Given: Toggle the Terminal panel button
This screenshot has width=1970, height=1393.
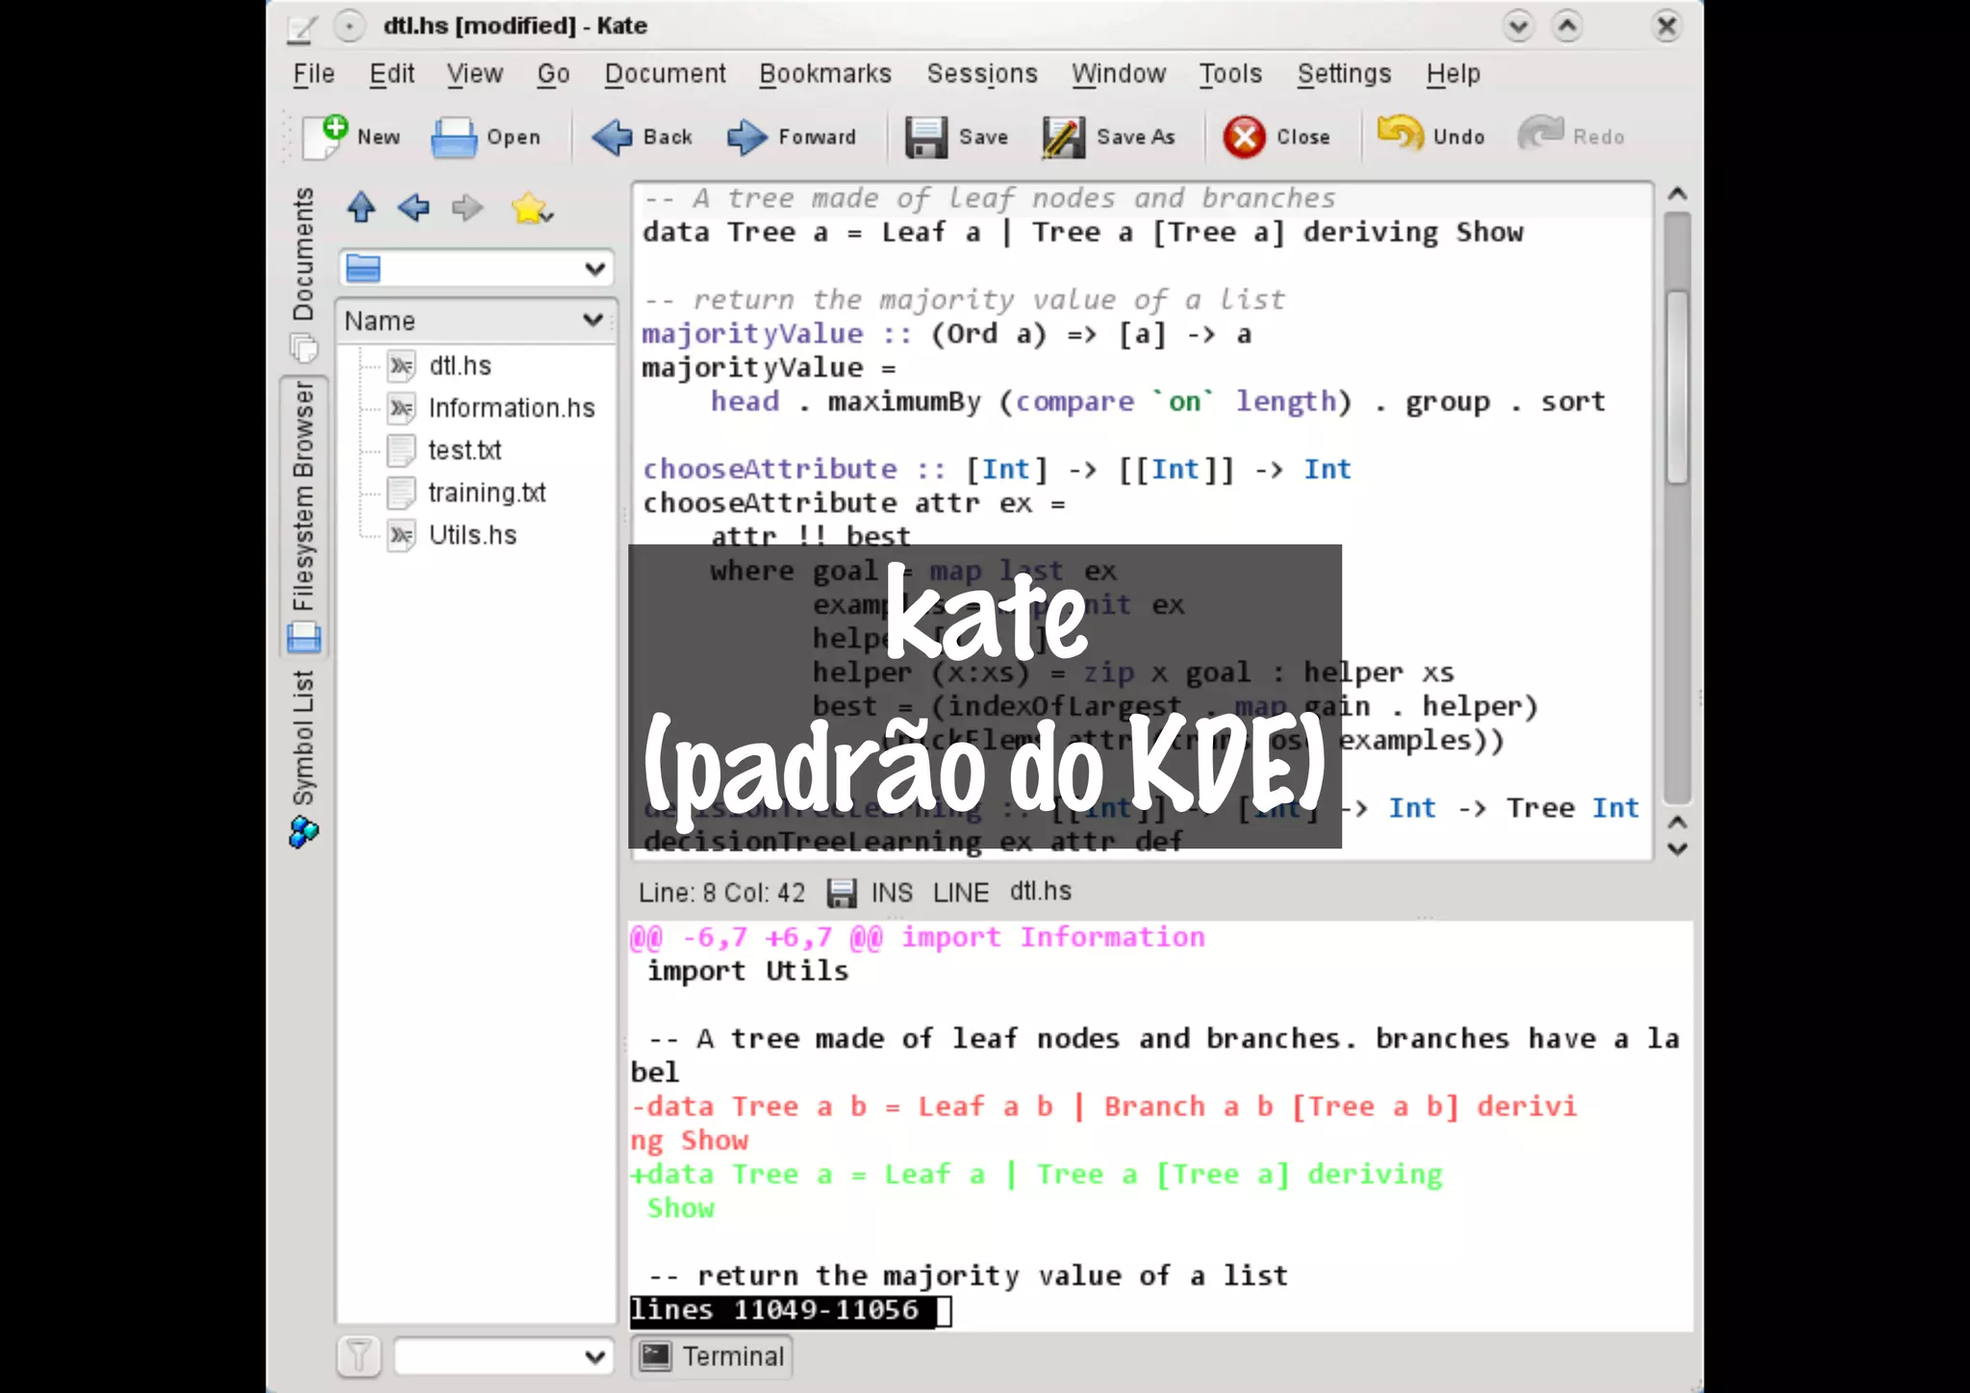Looking at the screenshot, I should [x=713, y=1356].
